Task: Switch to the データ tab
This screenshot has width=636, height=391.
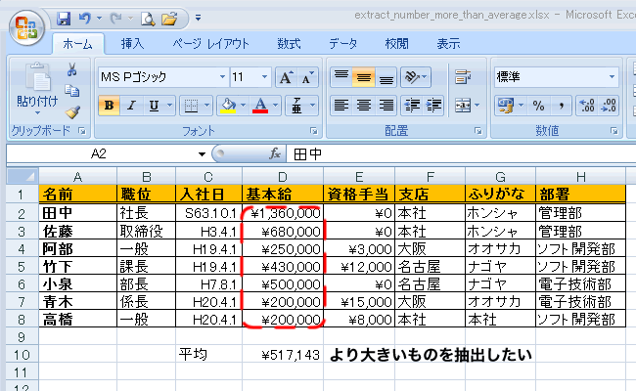Action: click(342, 44)
